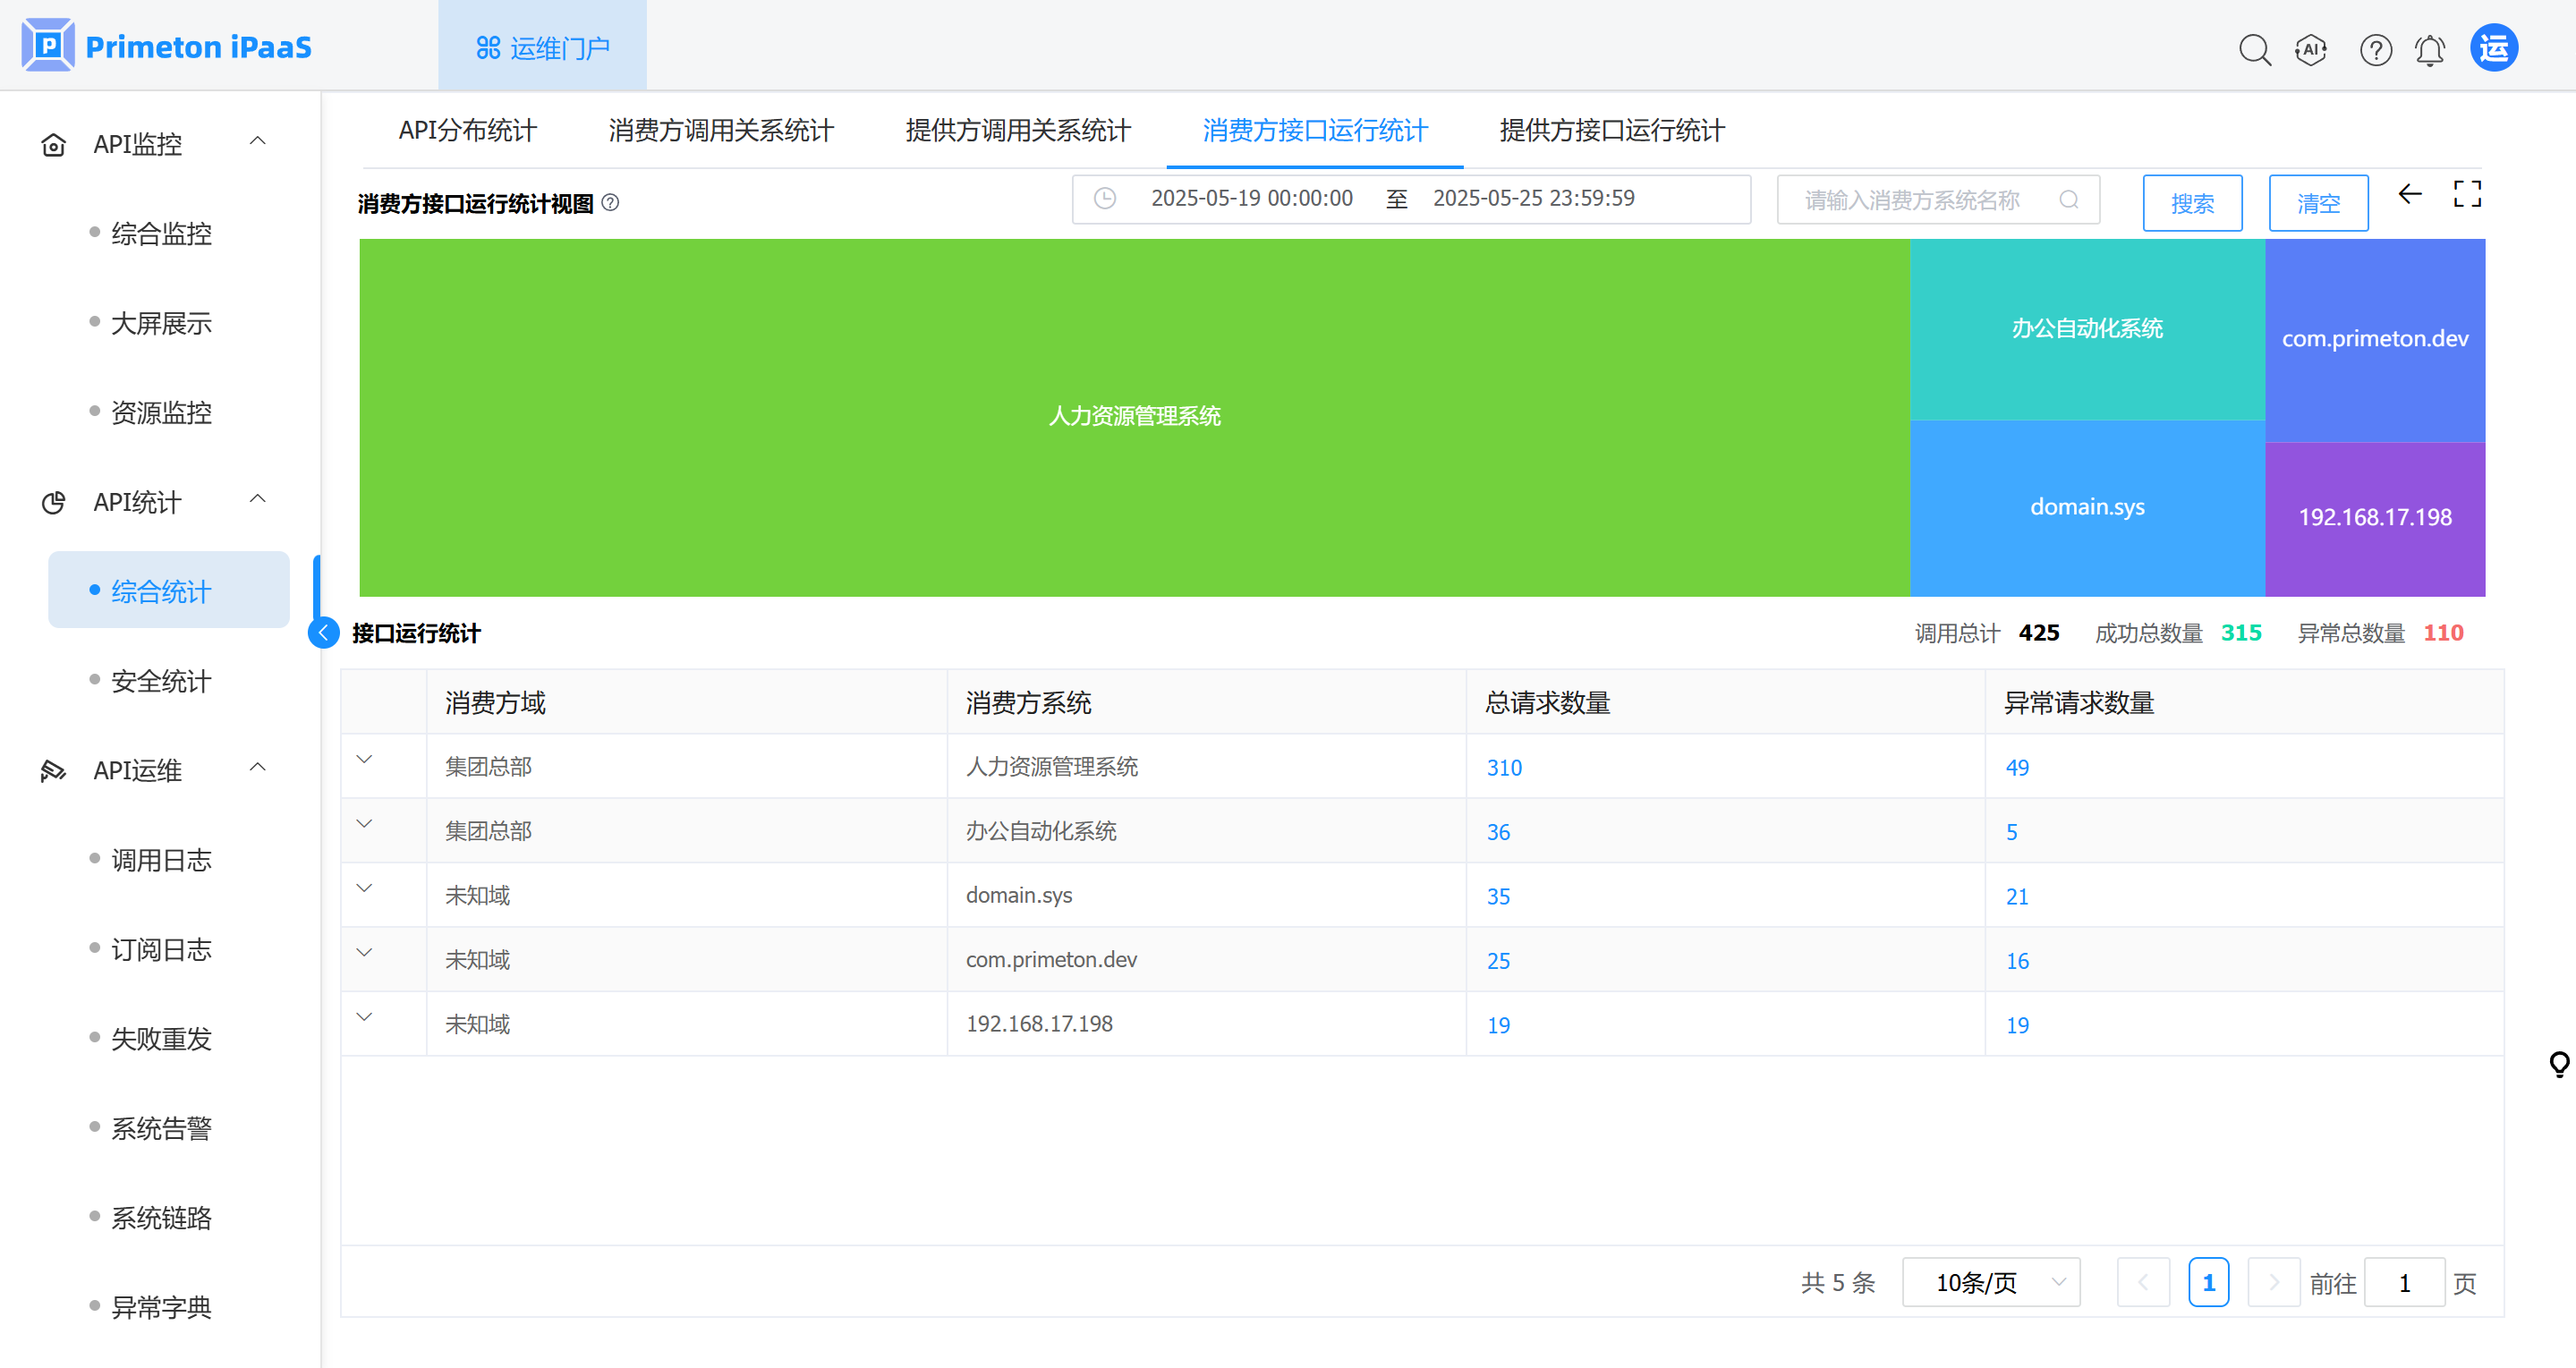This screenshot has height=1368, width=2576.
Task: Open the 10条/页 page size dropdown
Action: coord(1990,1282)
